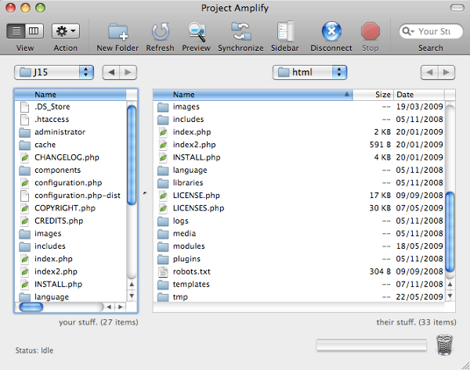Select remote index2.php, 591 B file
470x370 pixels.
299,145
